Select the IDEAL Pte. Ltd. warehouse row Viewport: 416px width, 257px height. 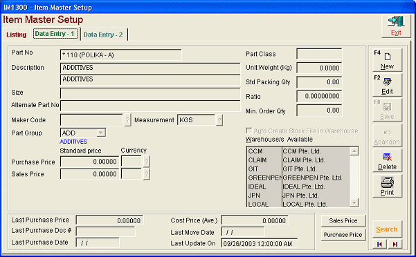298,187
